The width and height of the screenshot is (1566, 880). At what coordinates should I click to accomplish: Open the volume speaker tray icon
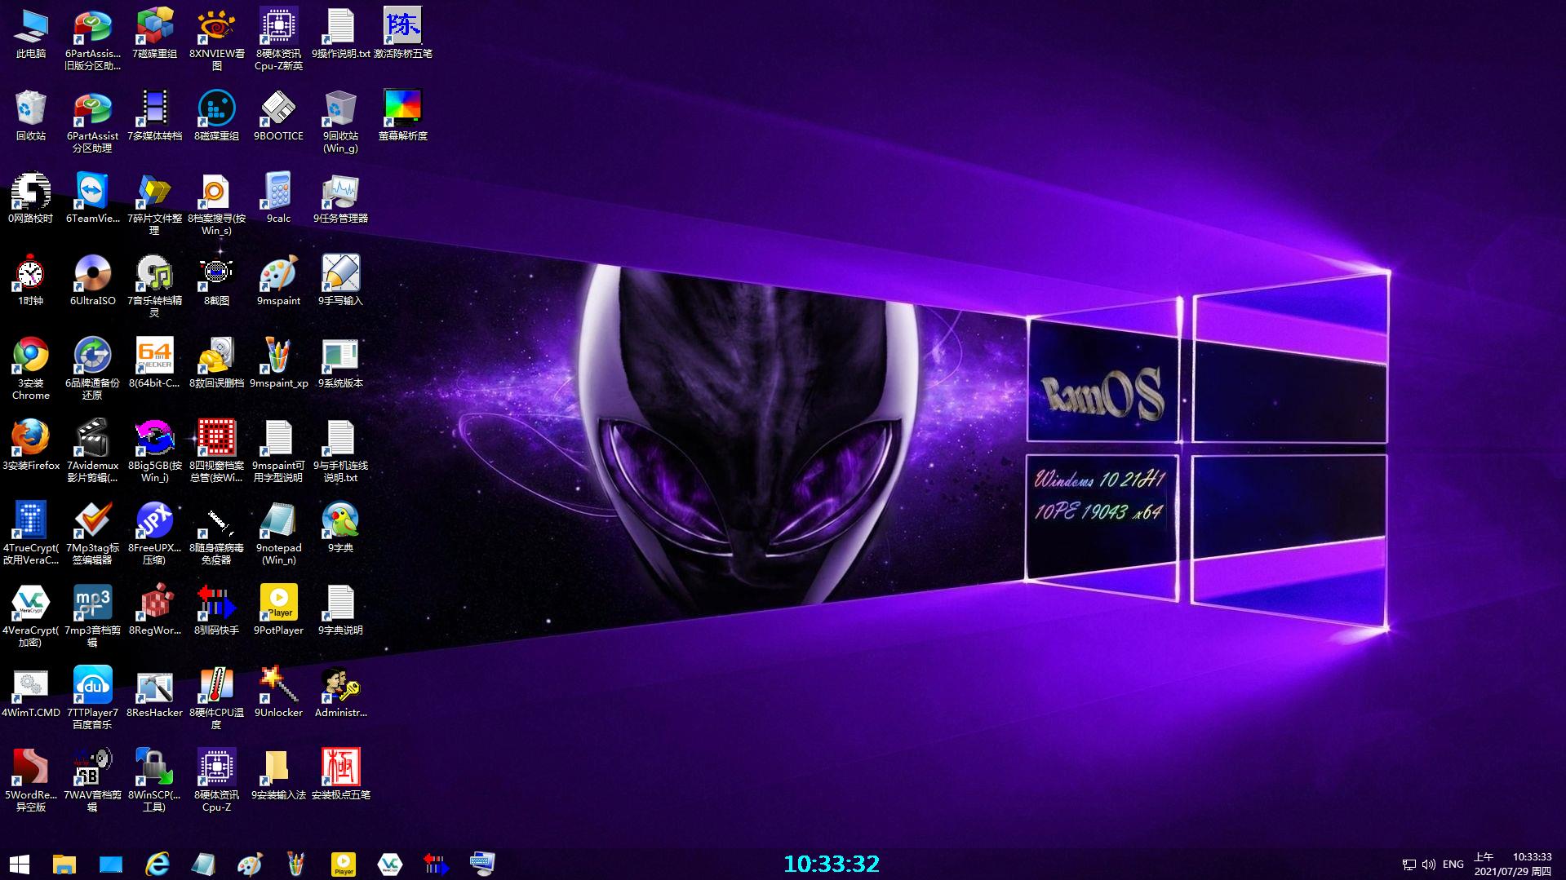[x=1429, y=865]
